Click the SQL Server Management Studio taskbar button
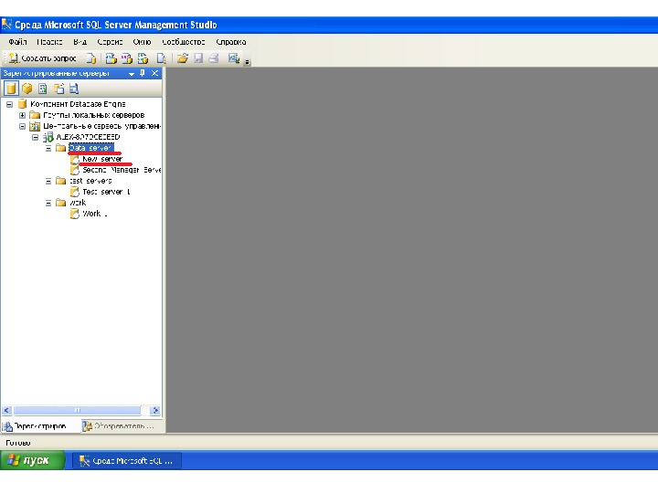The width and height of the screenshot is (658, 493). coord(127,461)
